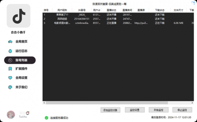This screenshot has height=122, width=197.
Task: Click the 8557... user id cell
Action: point(96,23)
